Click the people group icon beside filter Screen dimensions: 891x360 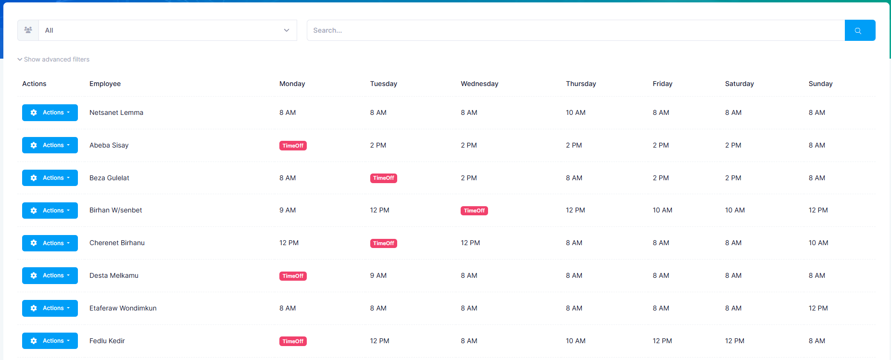coord(28,30)
